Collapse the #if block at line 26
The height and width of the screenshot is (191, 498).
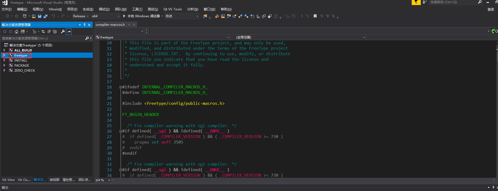tap(121, 131)
